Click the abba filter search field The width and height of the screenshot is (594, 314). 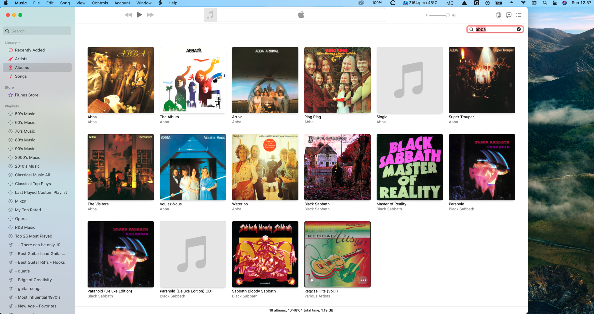click(495, 29)
